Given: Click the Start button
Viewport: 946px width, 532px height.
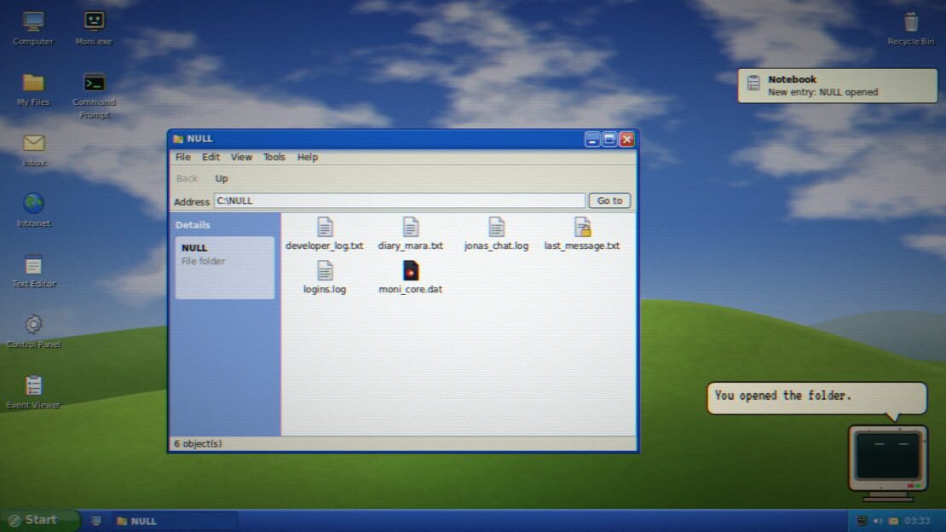Looking at the screenshot, I should click(40, 520).
